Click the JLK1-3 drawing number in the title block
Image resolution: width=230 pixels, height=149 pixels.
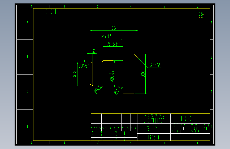186,118
